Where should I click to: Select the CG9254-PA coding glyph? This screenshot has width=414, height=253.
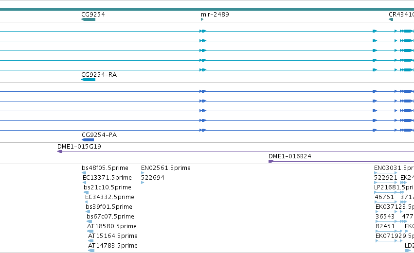[x=88, y=140]
